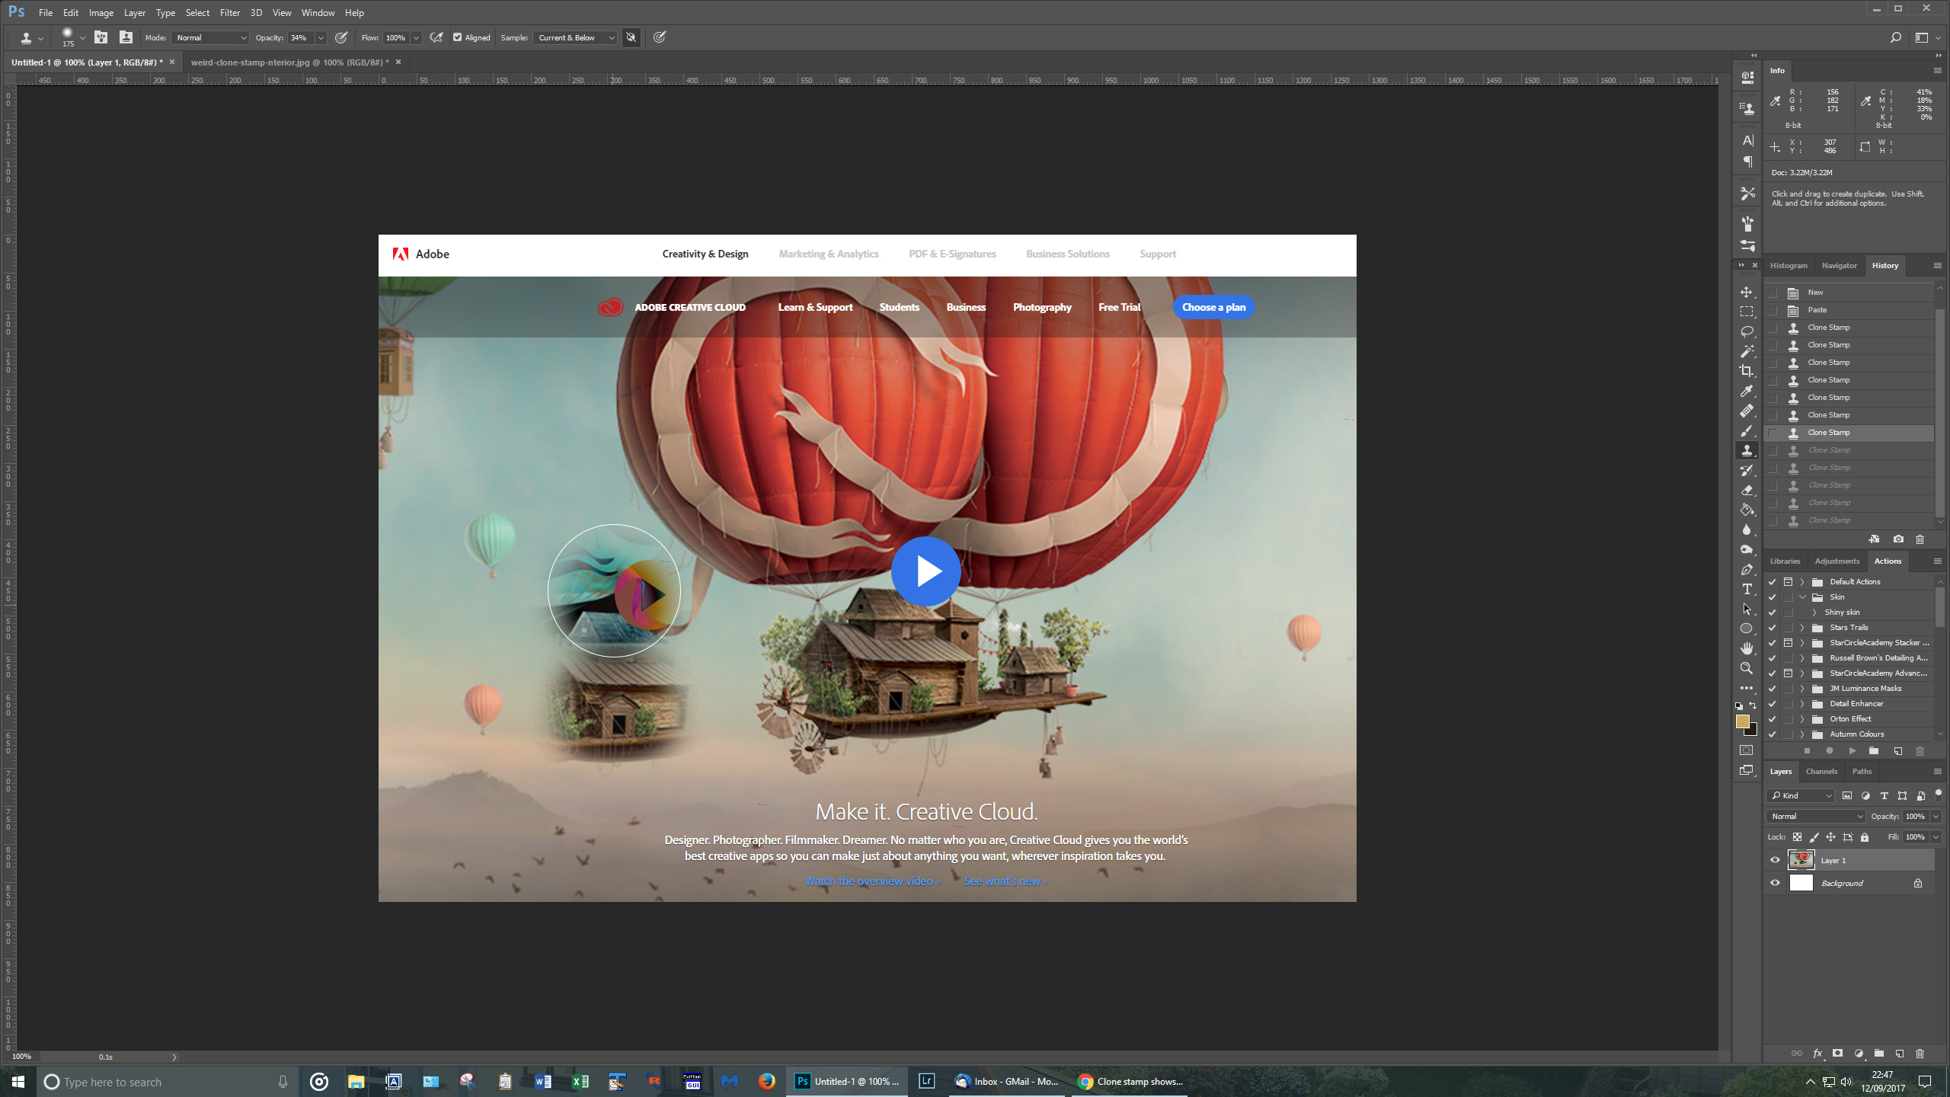Open Chrome in the Windows taskbar
Image resolution: width=1950 pixels, height=1097 pixels.
pos(1130,1082)
